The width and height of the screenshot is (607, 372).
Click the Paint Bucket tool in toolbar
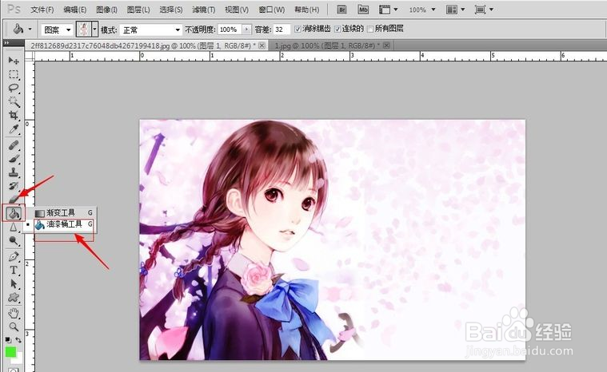click(14, 213)
